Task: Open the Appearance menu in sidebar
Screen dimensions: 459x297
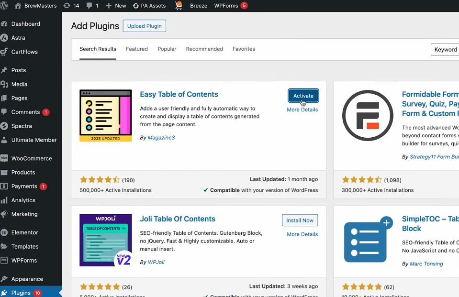Action: (x=27, y=279)
